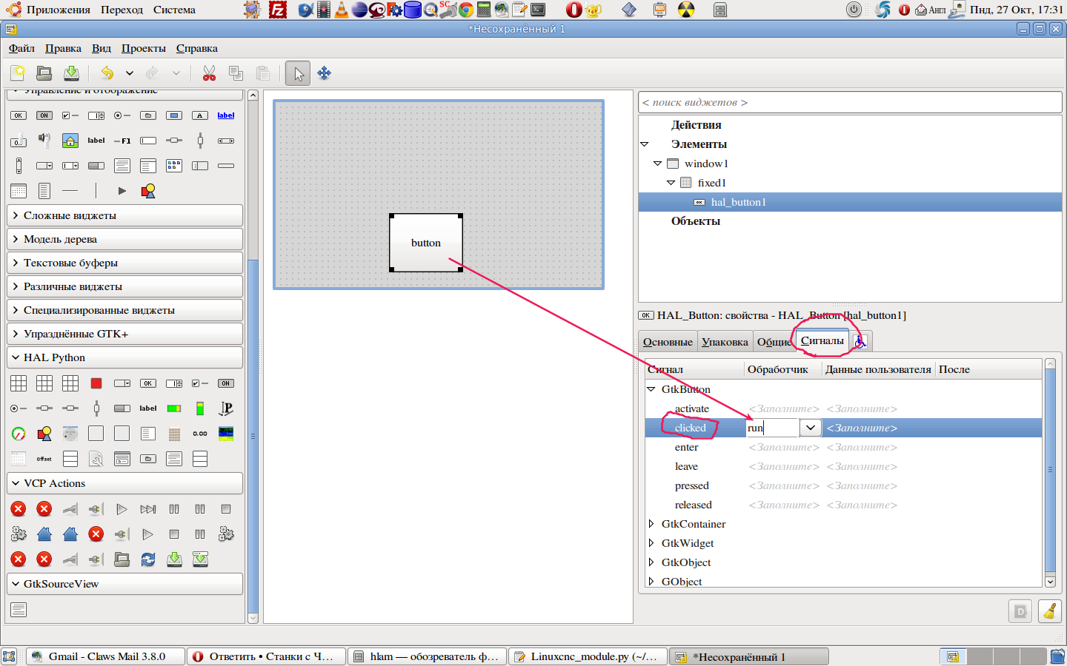Select the red HAL LED widget
The height and width of the screenshot is (666, 1067).
(x=96, y=383)
